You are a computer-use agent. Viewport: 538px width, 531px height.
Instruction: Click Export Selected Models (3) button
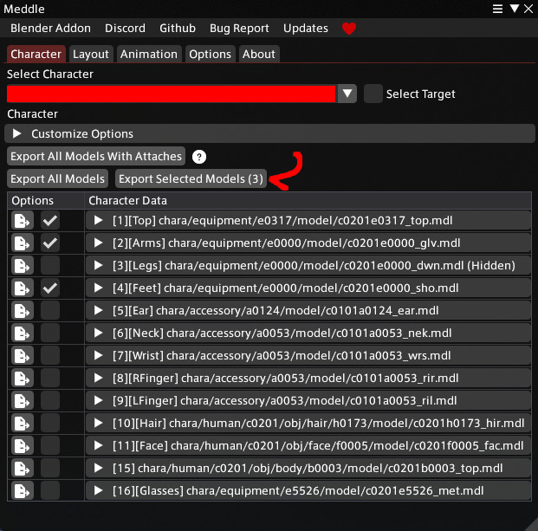pos(191,178)
